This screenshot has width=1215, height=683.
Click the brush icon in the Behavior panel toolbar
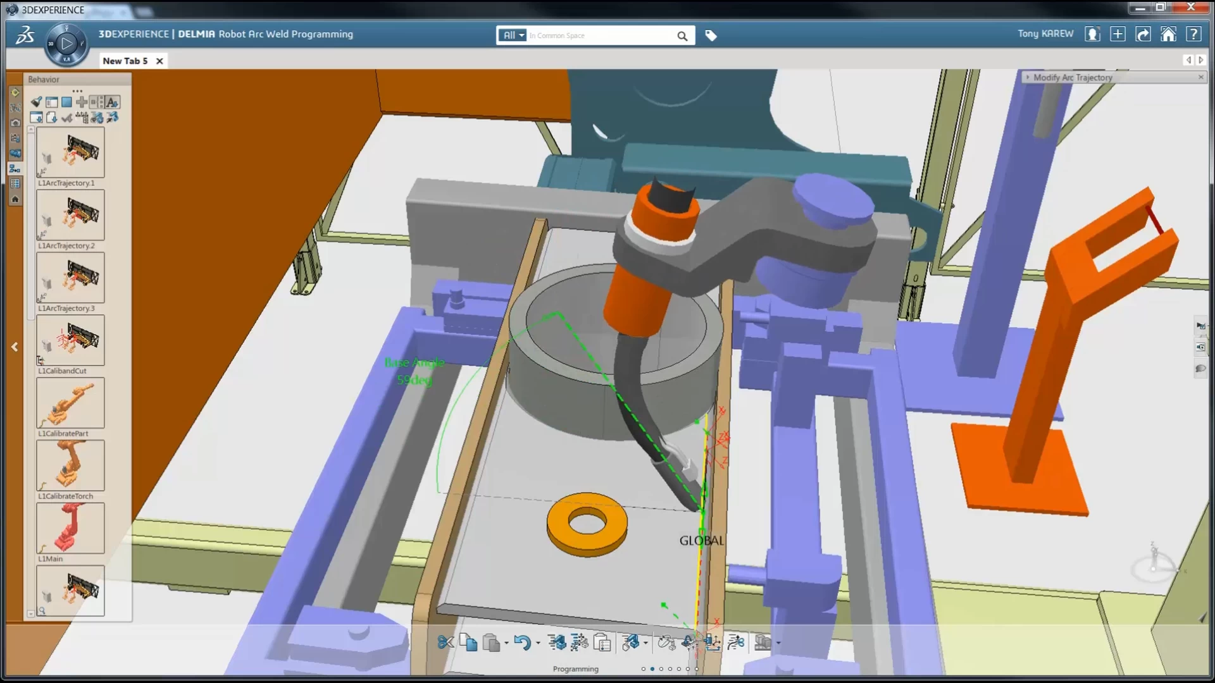tap(36, 102)
